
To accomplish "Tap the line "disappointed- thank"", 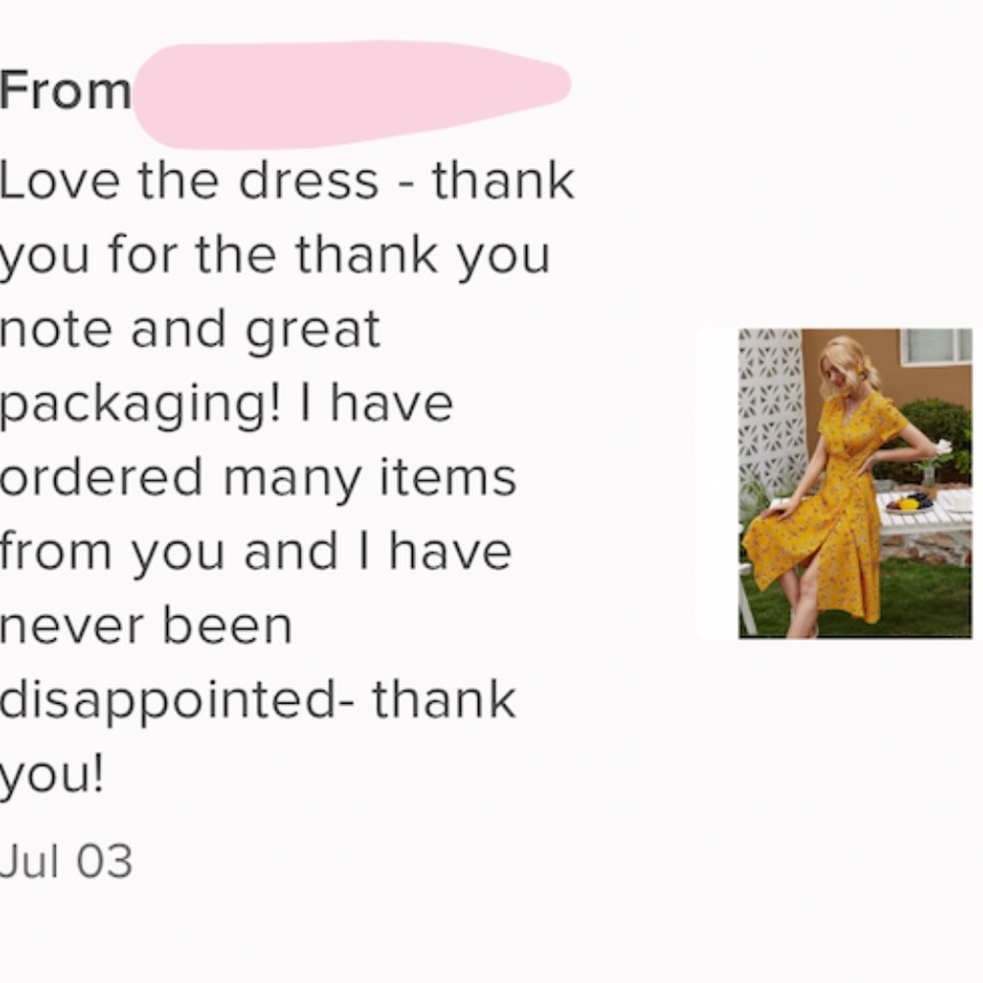I will pyautogui.click(x=258, y=700).
